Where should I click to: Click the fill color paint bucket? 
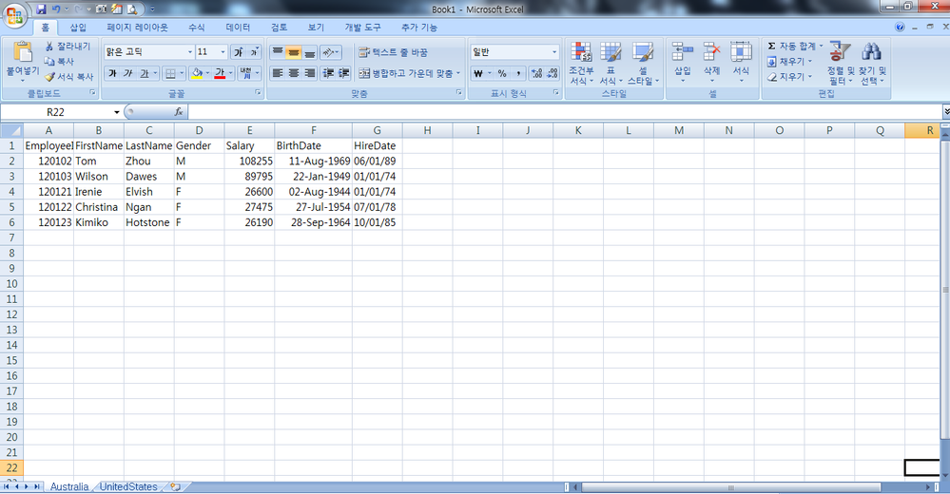point(197,73)
